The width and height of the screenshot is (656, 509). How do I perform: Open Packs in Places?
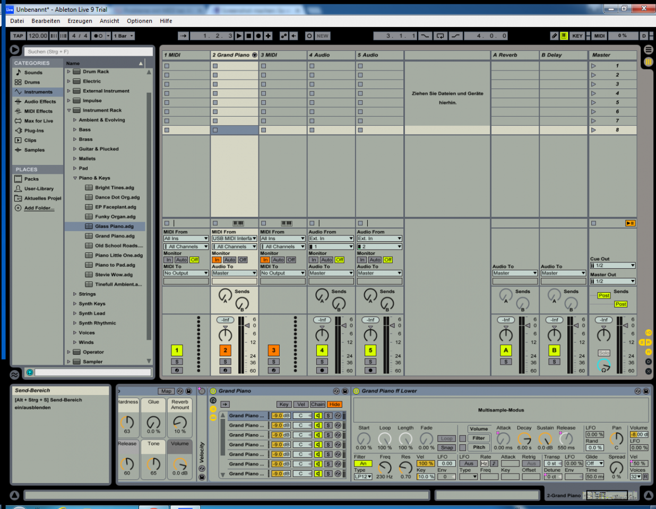point(31,179)
